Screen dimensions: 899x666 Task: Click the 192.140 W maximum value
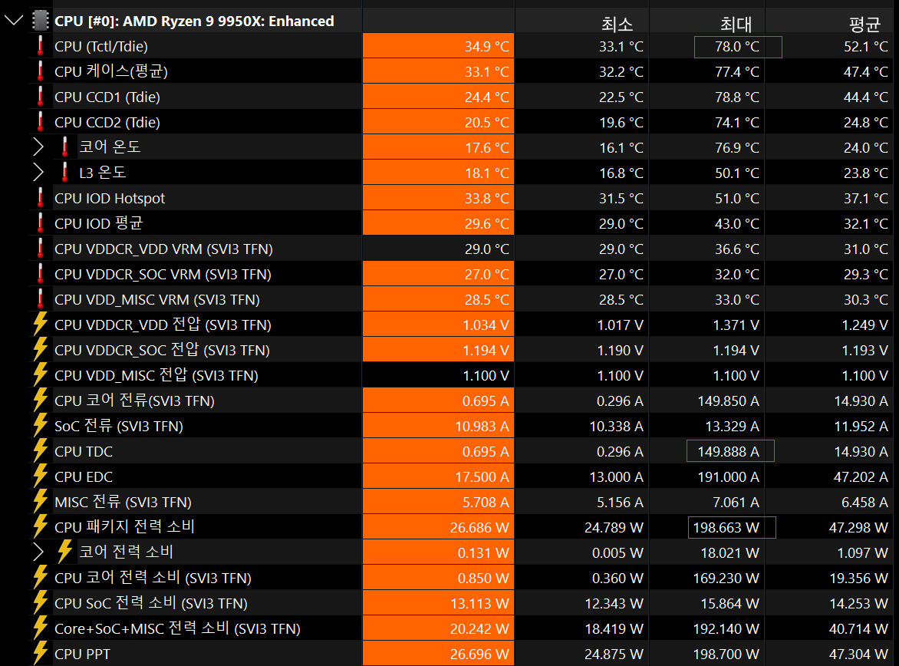point(726,628)
